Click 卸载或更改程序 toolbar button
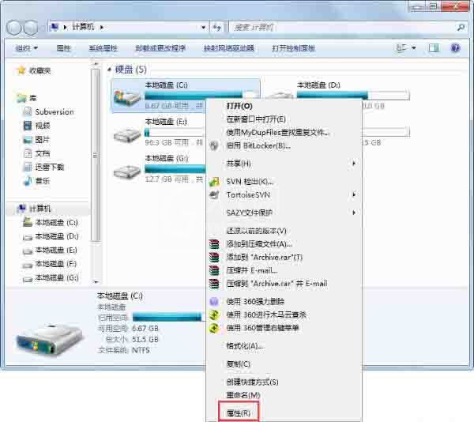The height and width of the screenshot is (422, 474). (x=160, y=48)
